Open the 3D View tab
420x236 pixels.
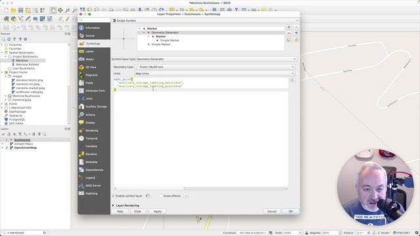(x=94, y=67)
